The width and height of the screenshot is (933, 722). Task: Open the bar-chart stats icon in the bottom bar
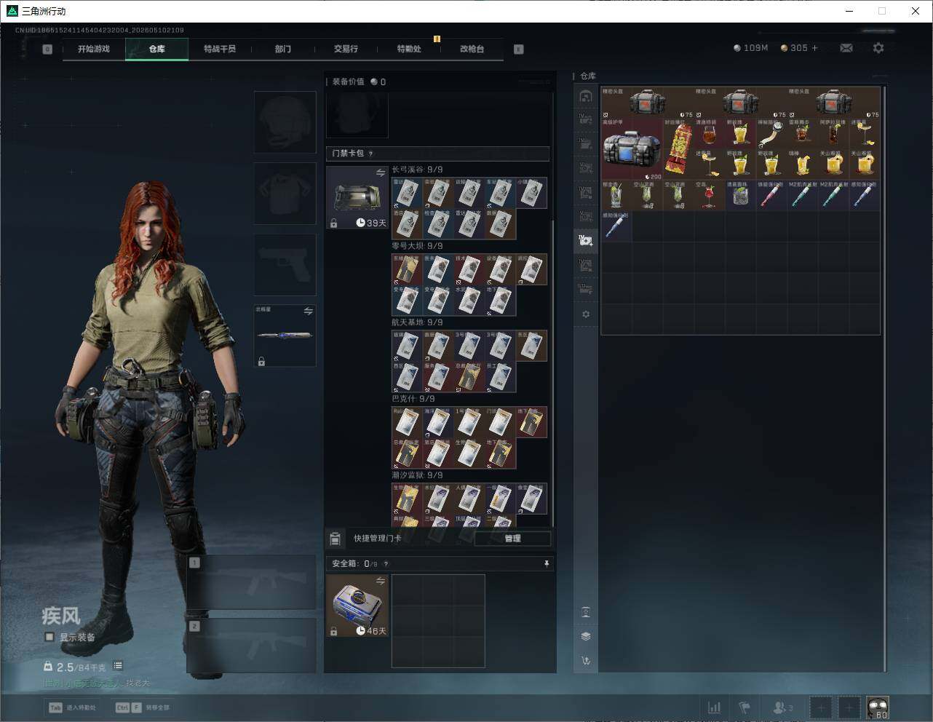coord(715,707)
